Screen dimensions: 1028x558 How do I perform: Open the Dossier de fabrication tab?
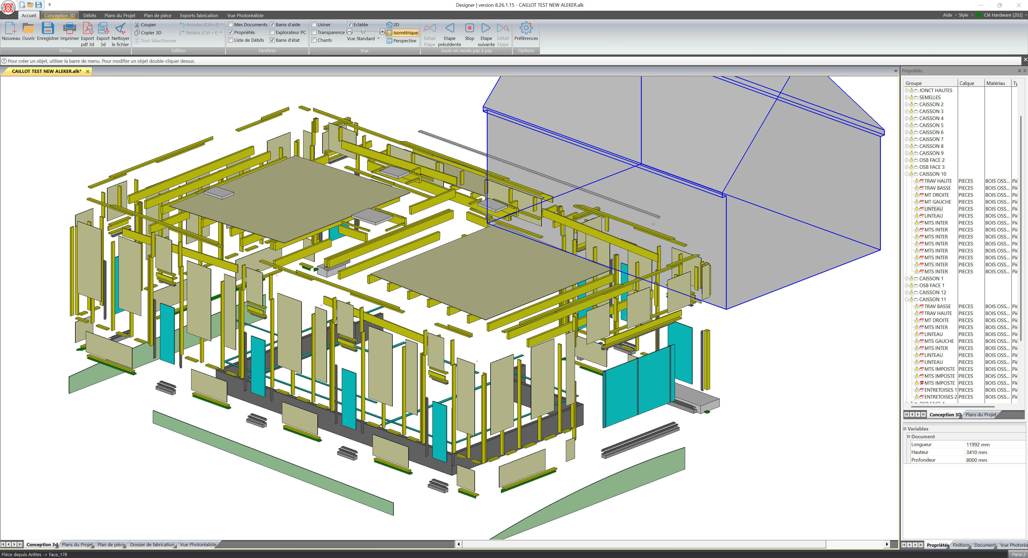click(x=152, y=544)
